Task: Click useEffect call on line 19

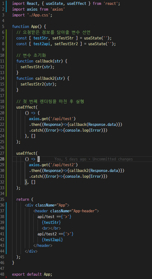Action: click(x=26, y=107)
